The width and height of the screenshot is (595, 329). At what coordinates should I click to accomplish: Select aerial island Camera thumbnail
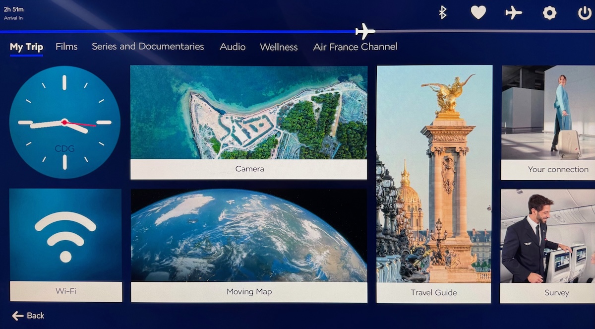pos(249,113)
